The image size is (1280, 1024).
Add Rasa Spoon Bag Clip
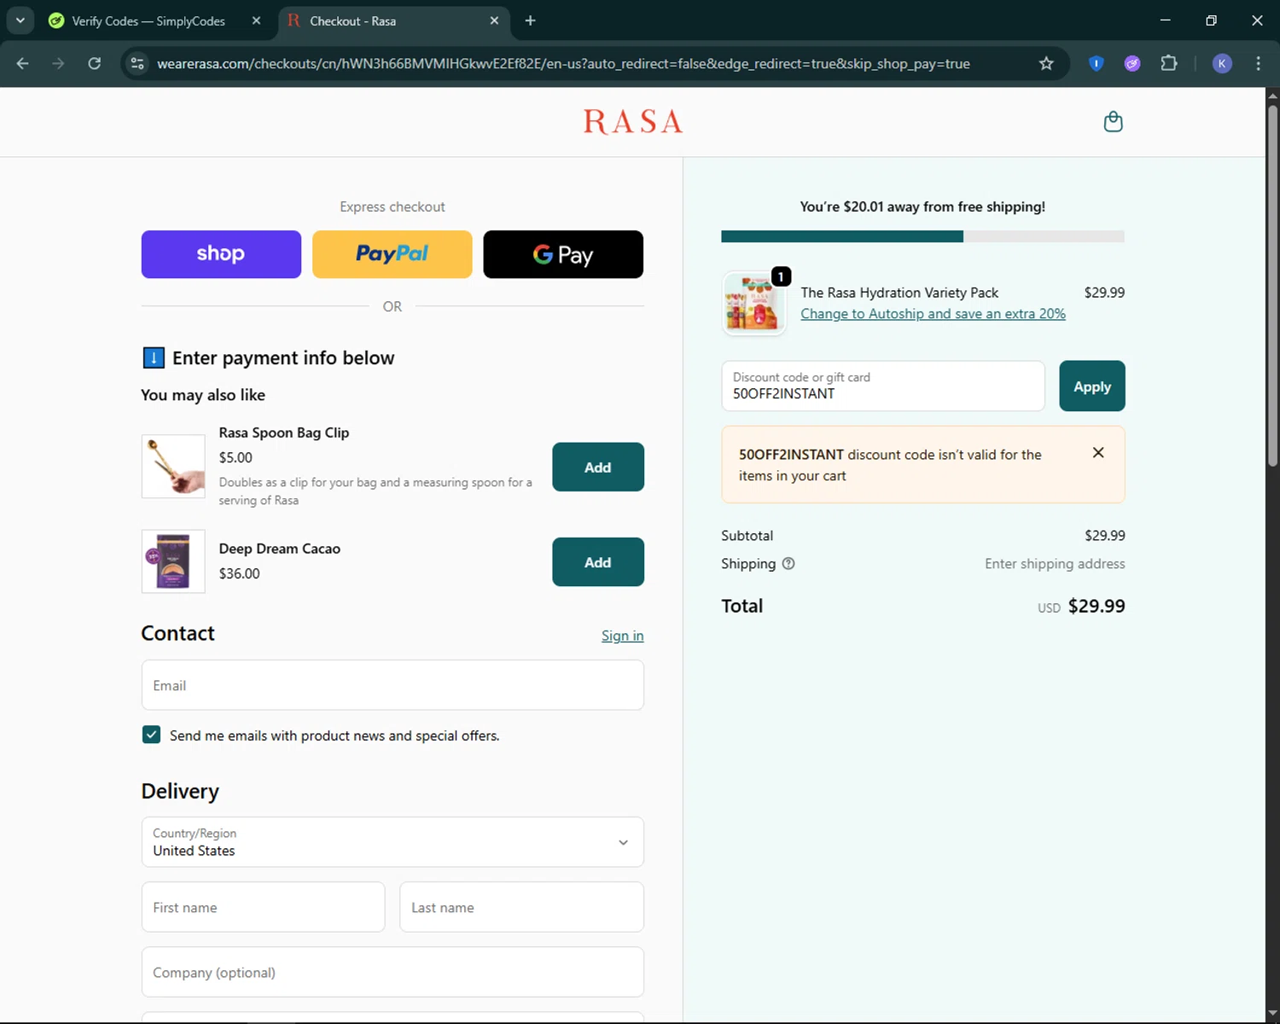[x=598, y=467]
